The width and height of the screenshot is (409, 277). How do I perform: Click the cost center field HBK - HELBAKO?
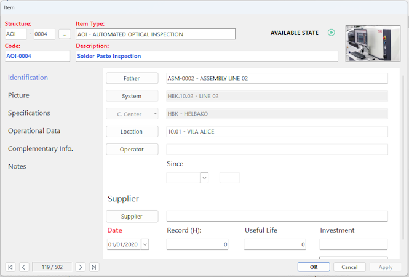277,114
